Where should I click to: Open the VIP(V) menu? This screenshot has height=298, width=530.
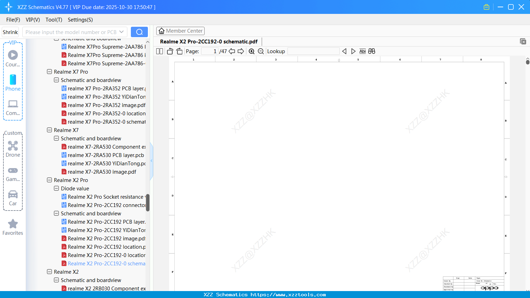click(33, 20)
